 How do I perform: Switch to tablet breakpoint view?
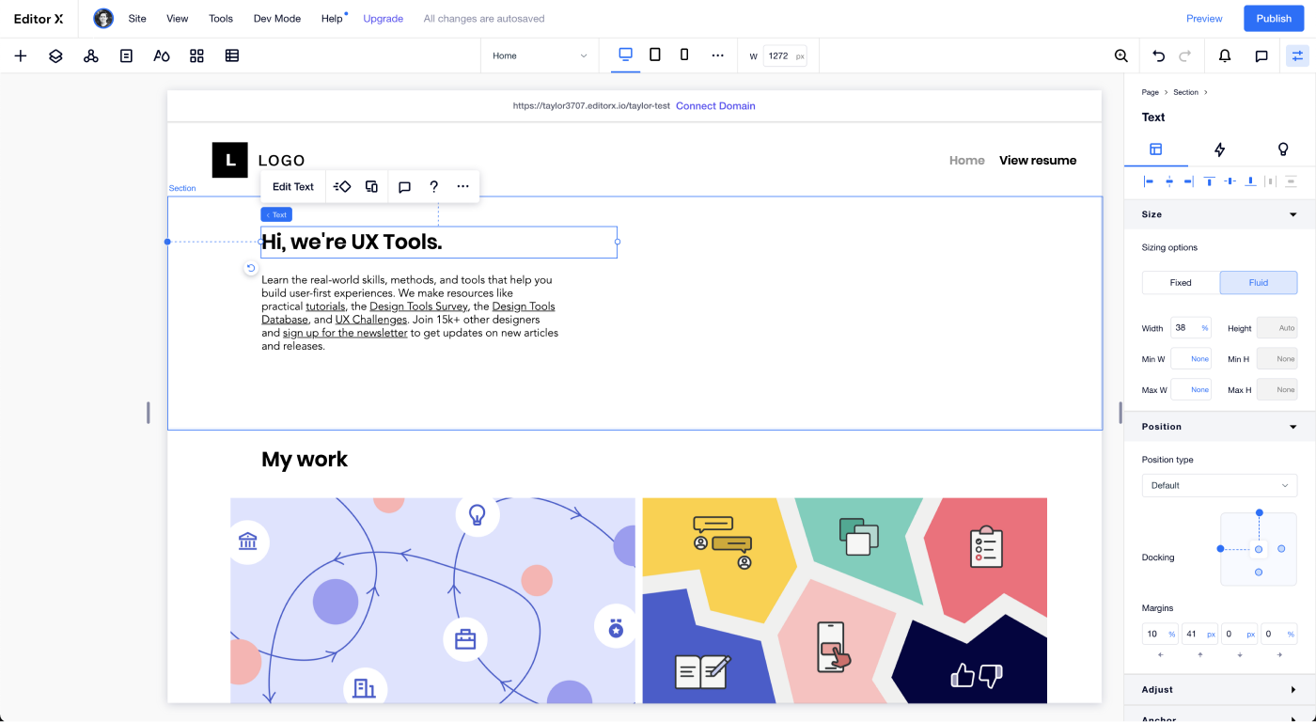655,55
